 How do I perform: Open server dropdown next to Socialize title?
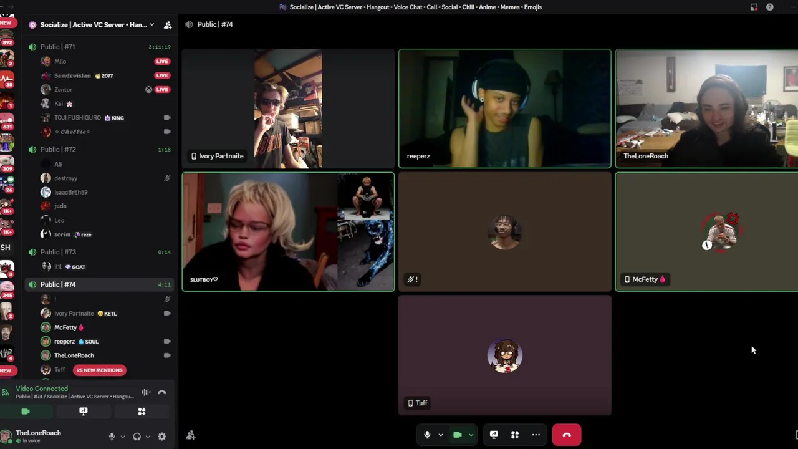[151, 25]
